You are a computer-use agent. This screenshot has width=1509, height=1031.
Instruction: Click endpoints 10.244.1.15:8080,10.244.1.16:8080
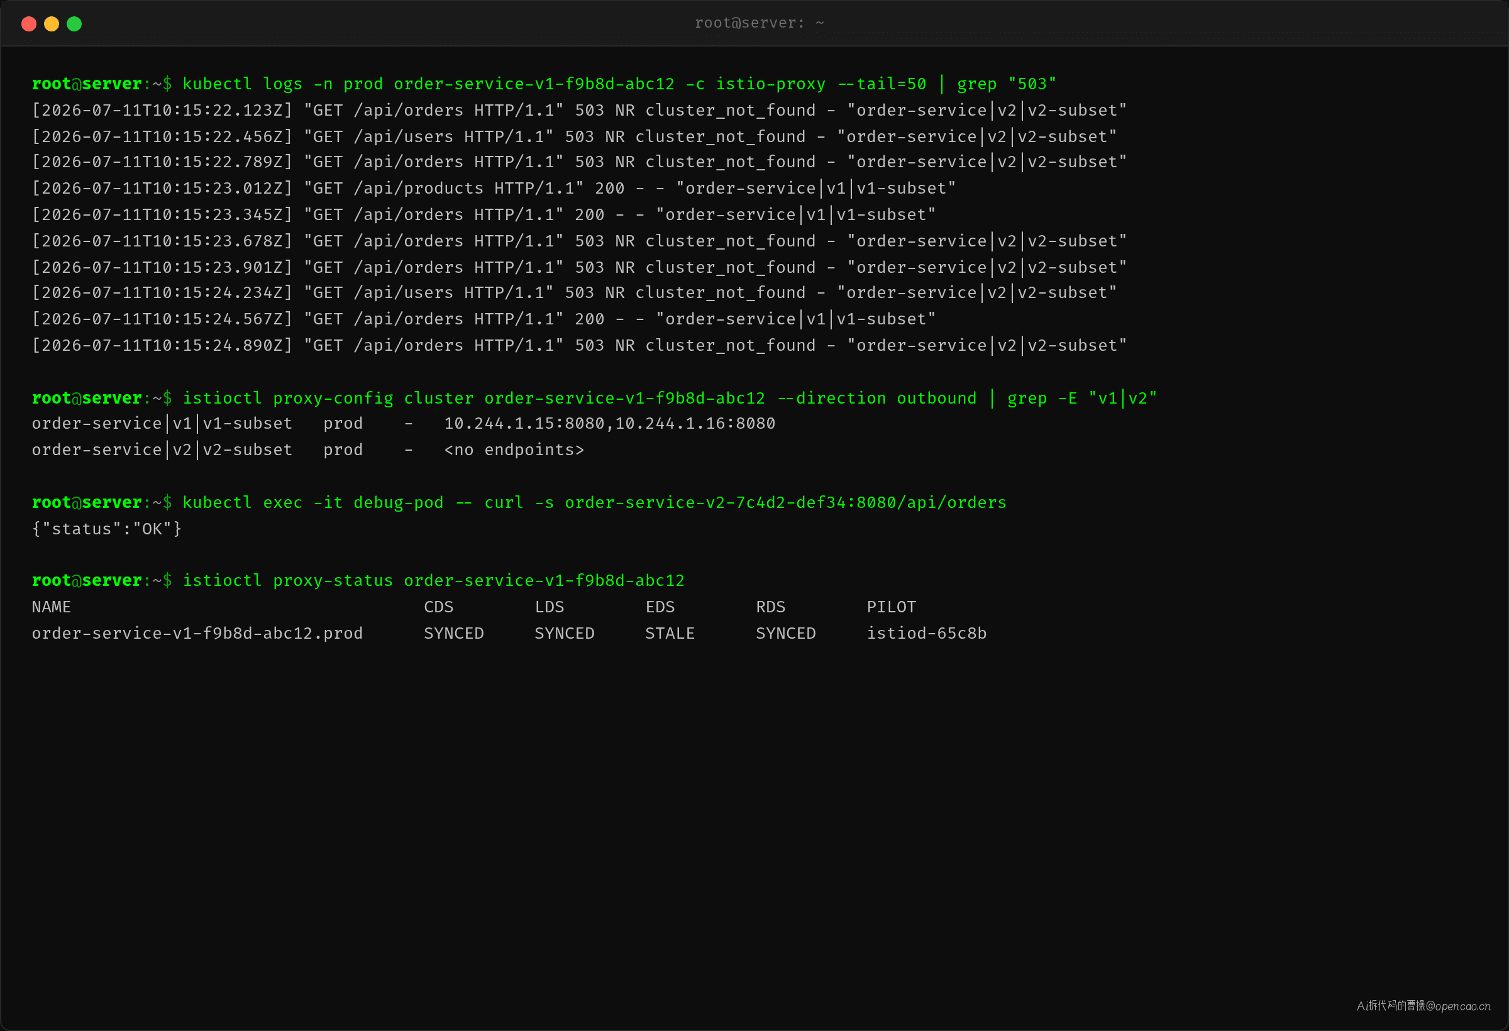pos(610,424)
